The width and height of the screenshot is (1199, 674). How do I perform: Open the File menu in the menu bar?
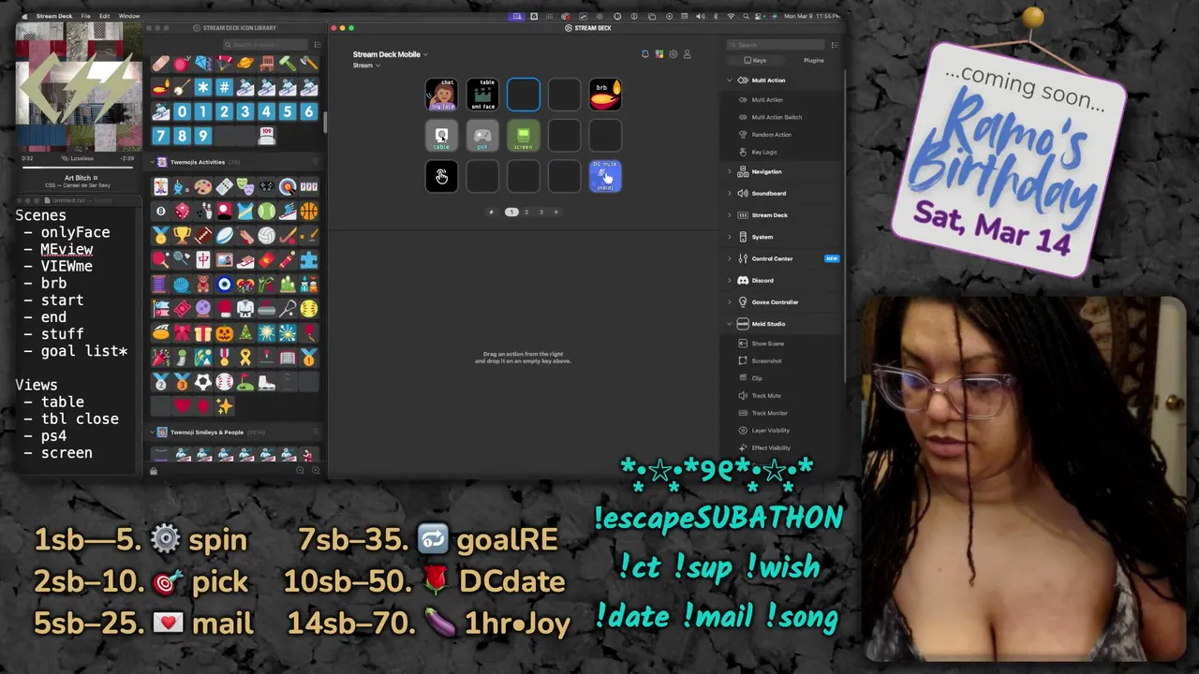click(86, 16)
